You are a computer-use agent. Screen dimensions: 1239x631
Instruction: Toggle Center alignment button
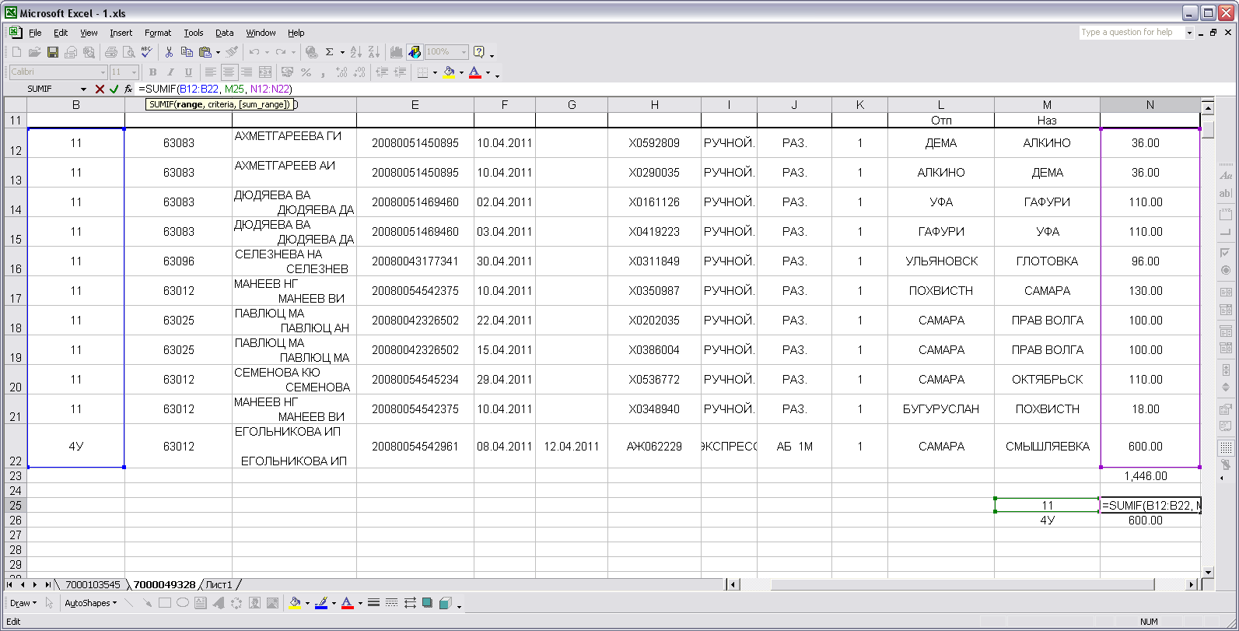coord(229,72)
